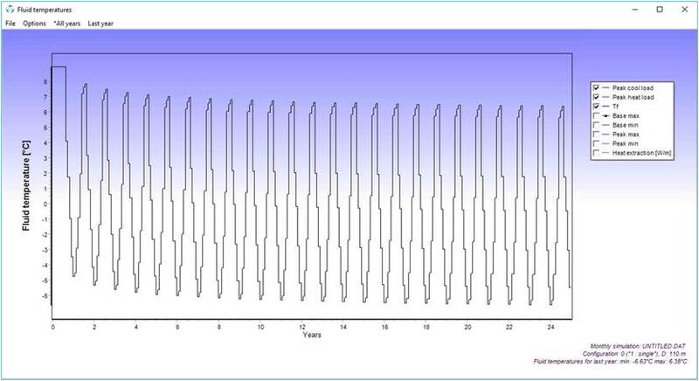Click the Base max legend marker symbol
Viewport: 699px width, 381px height.
click(608, 116)
